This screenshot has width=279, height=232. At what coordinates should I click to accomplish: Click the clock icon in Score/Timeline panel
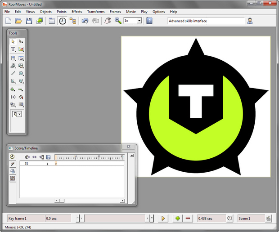click(x=12, y=156)
